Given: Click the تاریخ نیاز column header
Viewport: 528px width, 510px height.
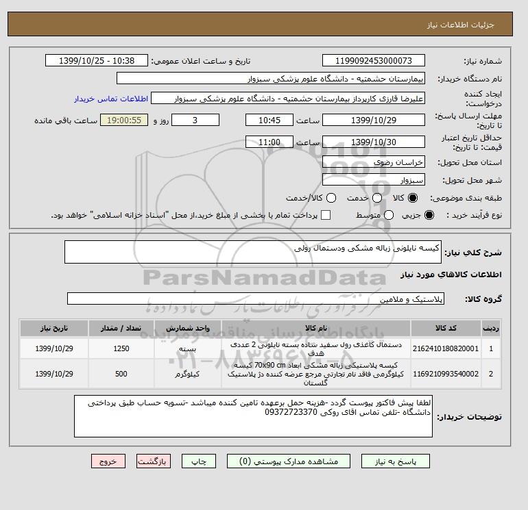Looking at the screenshot, I should 54,328.
